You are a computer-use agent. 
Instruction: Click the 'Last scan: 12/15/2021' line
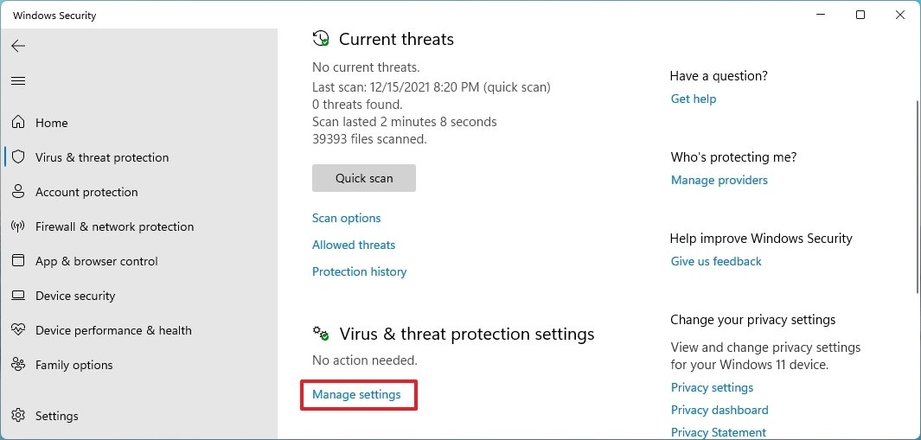point(432,87)
